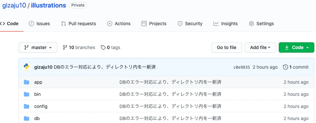Click the Insights graph icon
This screenshot has width=316, height=123.
(x=216, y=24)
